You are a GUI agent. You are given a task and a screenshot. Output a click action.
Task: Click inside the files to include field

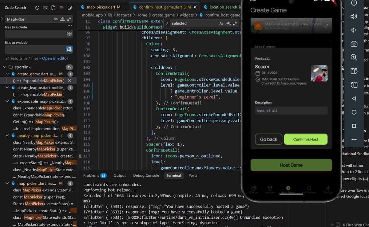pyautogui.click(x=34, y=34)
